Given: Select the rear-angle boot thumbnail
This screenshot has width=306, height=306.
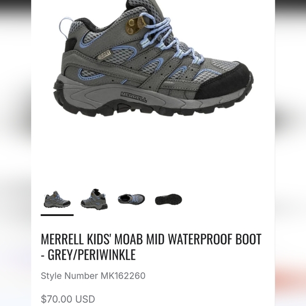Looking at the screenshot, I should [x=94, y=199].
